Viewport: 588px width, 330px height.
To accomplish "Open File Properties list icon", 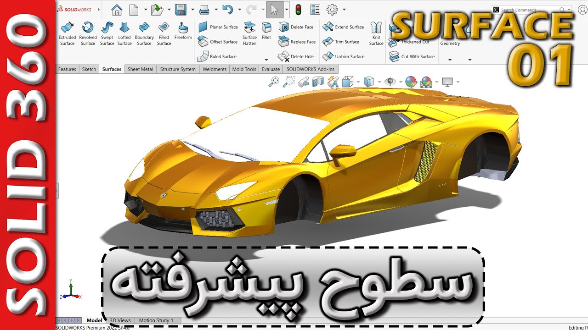I will click(x=315, y=10).
